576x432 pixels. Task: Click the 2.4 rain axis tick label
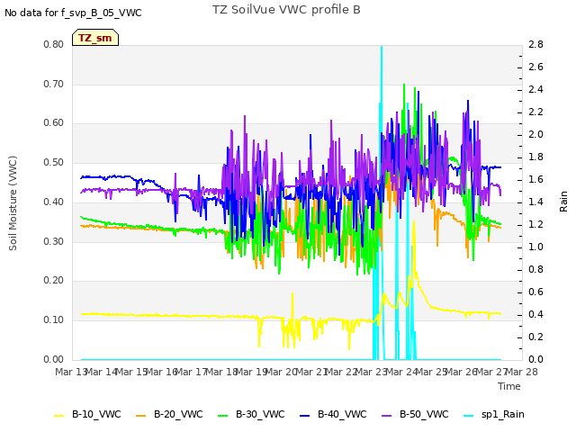click(x=535, y=90)
